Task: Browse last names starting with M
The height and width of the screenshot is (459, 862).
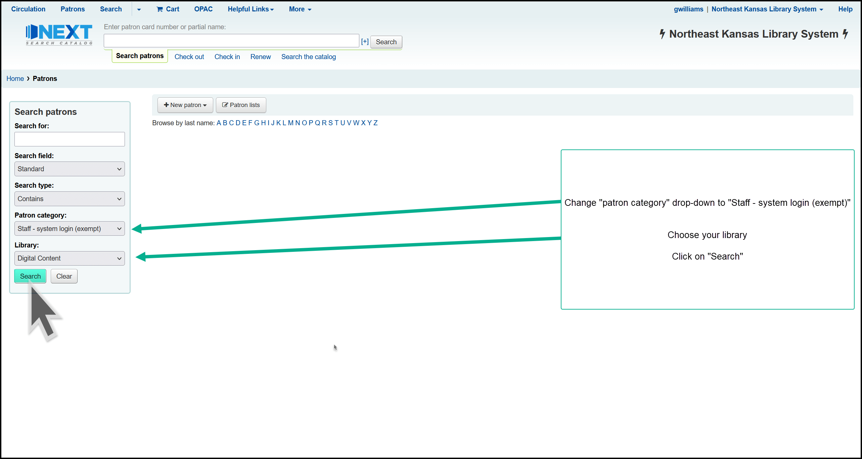Action: (290, 123)
